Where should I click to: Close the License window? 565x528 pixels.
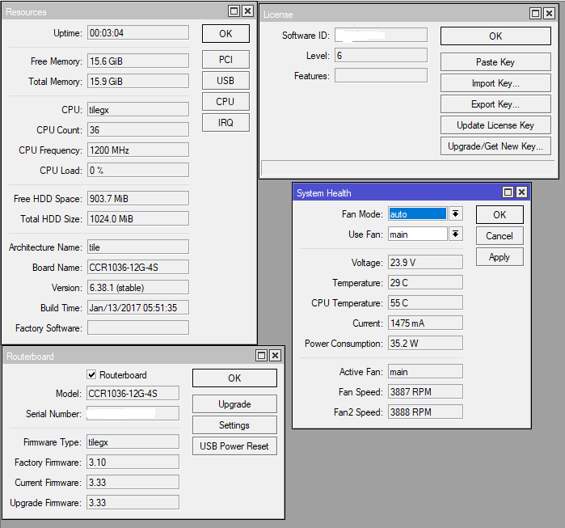point(549,14)
